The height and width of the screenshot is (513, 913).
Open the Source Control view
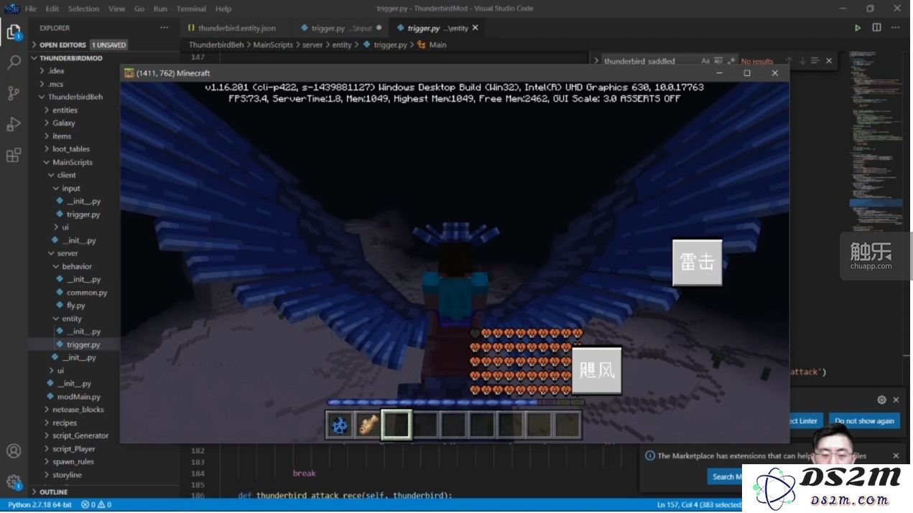(x=14, y=93)
